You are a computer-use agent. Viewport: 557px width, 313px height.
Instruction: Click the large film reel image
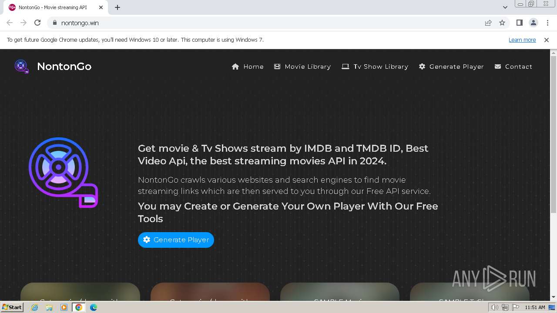pyautogui.click(x=63, y=173)
